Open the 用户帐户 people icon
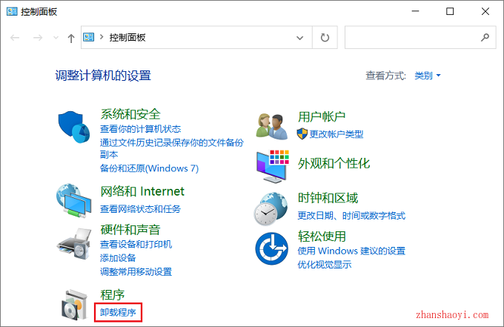The width and height of the screenshot is (504, 327). tap(272, 126)
